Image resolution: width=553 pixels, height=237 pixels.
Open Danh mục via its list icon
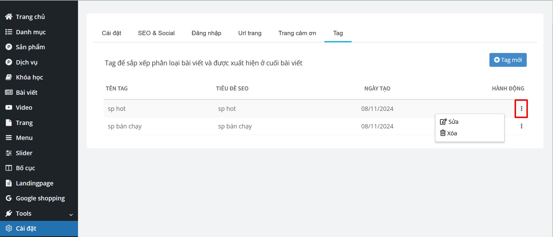coord(9,32)
